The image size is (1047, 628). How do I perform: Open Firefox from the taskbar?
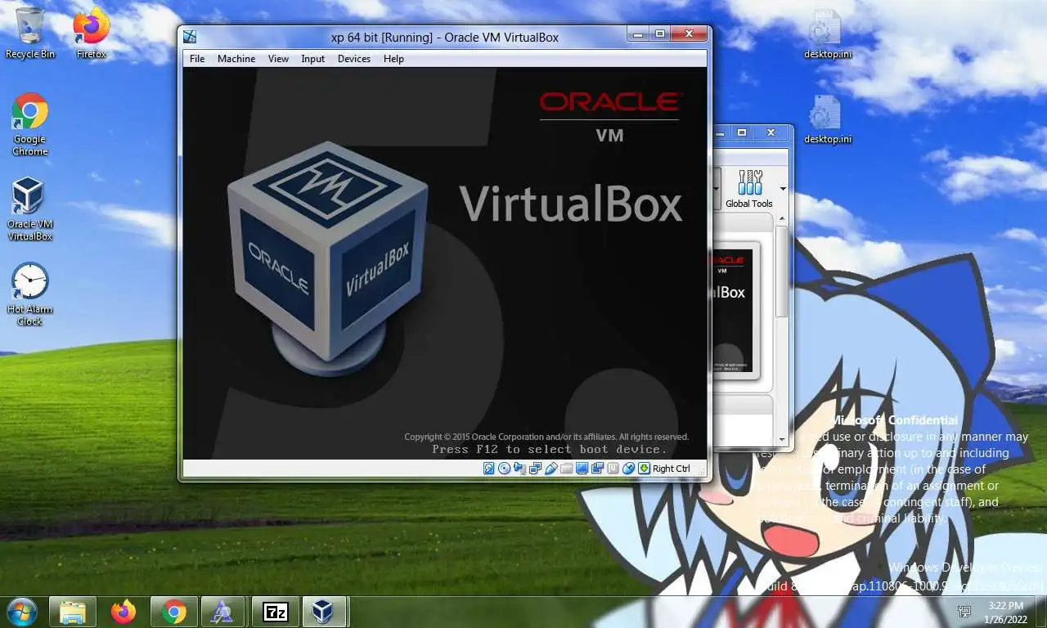(124, 612)
